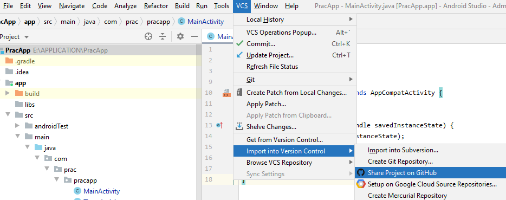Expand the build folder arrow
506x200 pixels.
(8, 93)
